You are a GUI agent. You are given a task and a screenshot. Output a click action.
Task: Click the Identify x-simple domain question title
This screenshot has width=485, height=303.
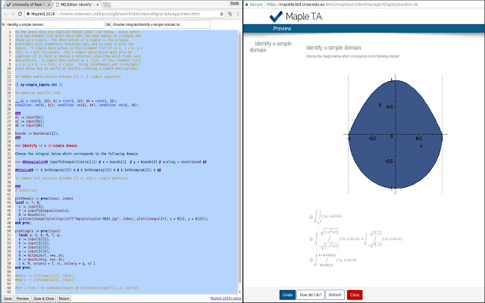333,48
